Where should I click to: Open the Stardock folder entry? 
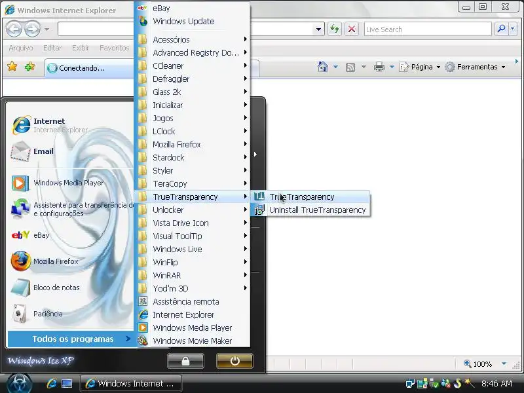pos(192,157)
